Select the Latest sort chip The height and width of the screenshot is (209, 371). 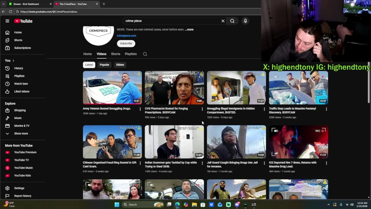[x=89, y=65]
